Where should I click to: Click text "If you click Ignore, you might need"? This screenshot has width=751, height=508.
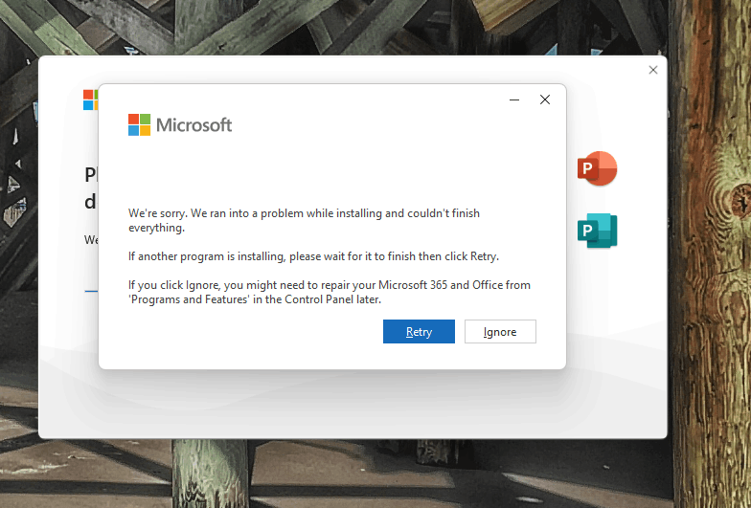[x=216, y=285]
